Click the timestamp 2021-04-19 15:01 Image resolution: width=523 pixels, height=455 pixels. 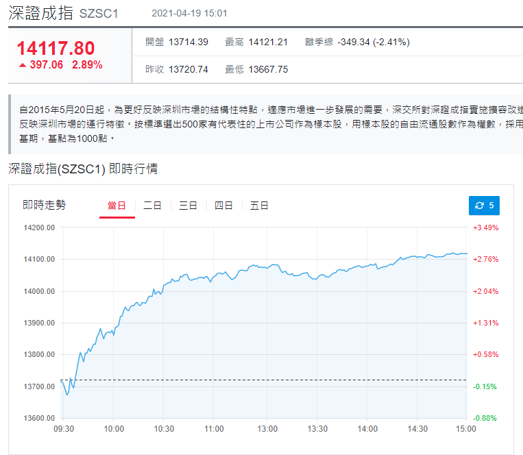pyautogui.click(x=189, y=13)
